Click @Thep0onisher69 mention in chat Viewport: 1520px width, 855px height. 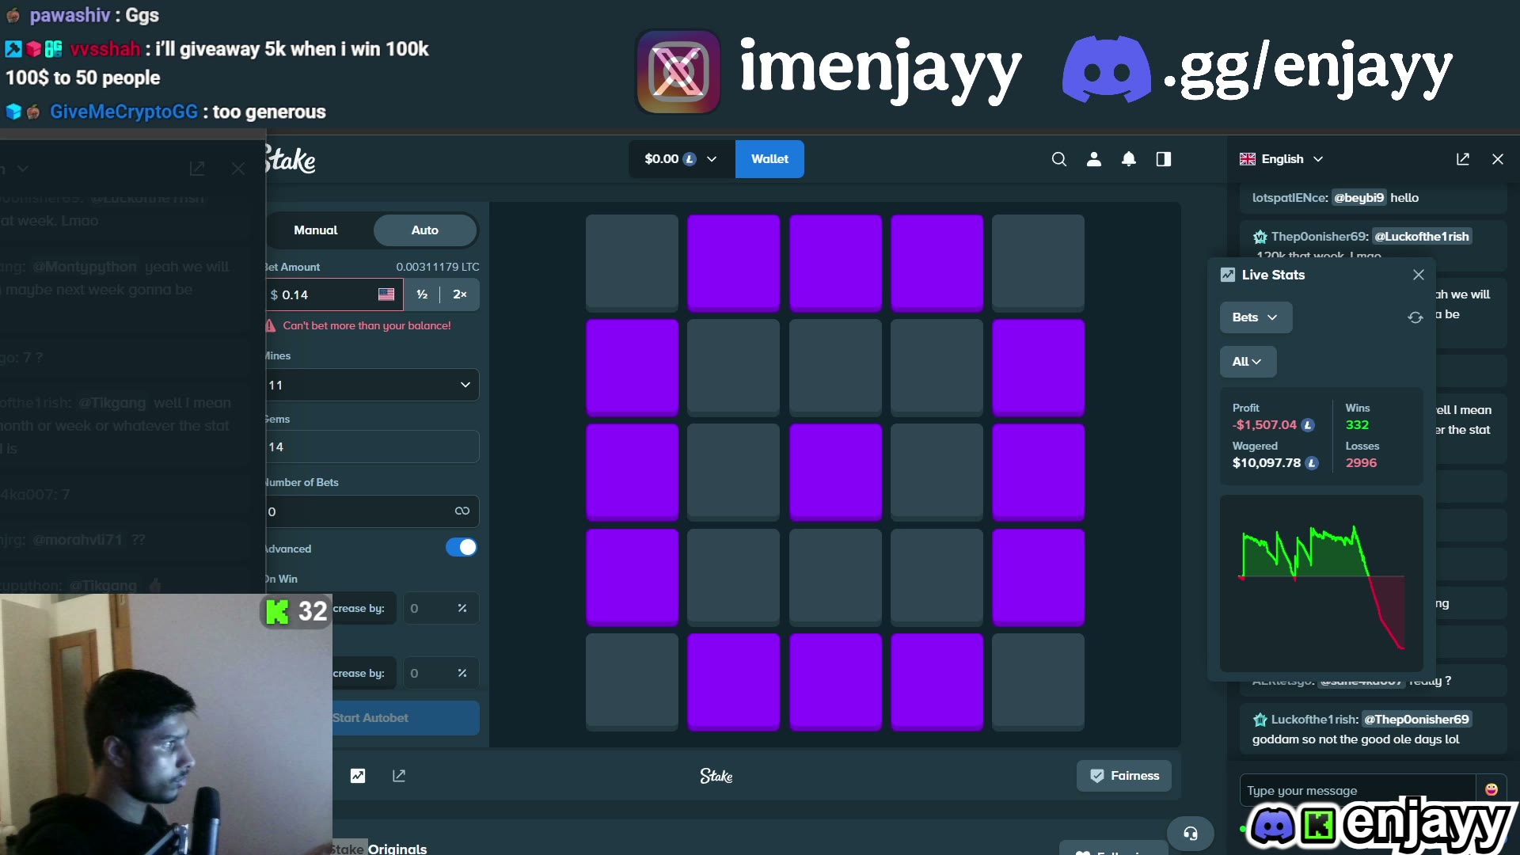tap(1415, 720)
